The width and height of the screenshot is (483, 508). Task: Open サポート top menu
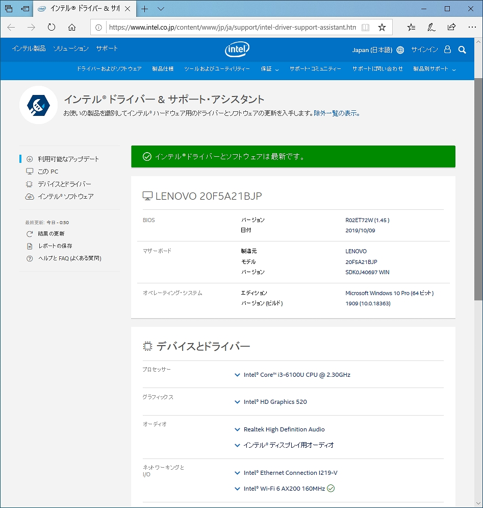tap(107, 49)
